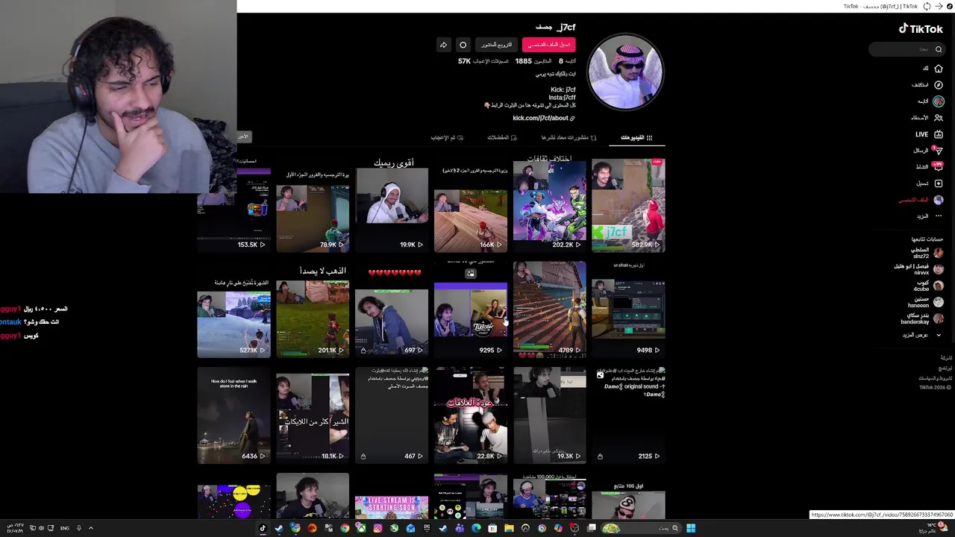This screenshot has width=955, height=537.
Task: Open video thumbnail with 78.9K views
Action: click(x=313, y=205)
